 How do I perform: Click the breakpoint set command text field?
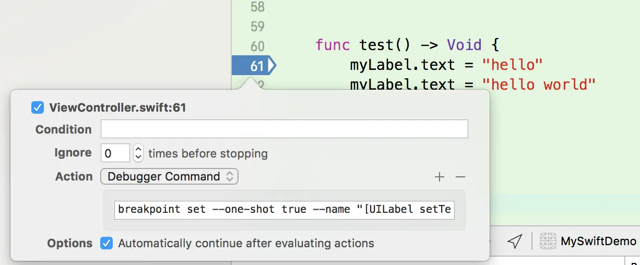click(x=285, y=210)
